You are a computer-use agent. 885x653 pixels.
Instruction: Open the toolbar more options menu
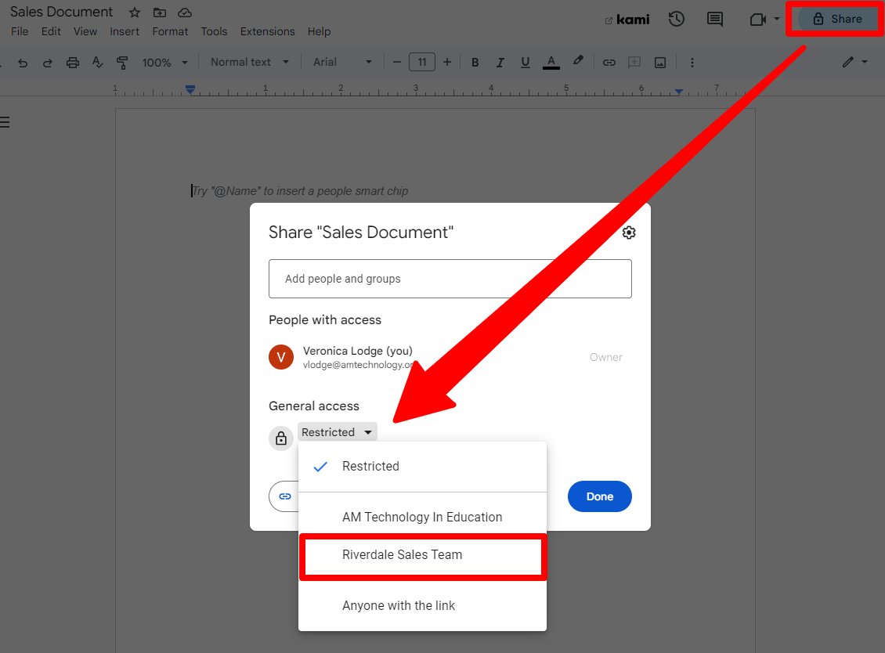692,63
